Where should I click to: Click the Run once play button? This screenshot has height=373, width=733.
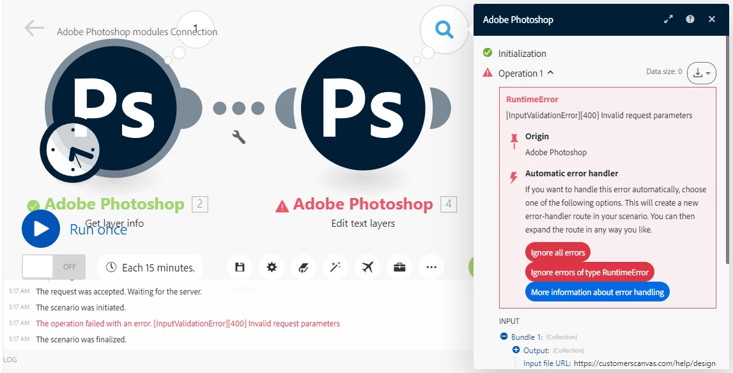coord(41,229)
